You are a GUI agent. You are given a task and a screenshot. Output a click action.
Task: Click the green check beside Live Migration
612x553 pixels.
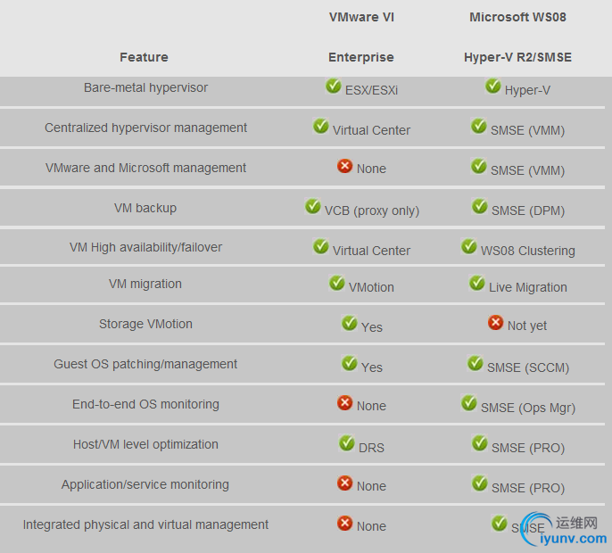tap(476, 284)
